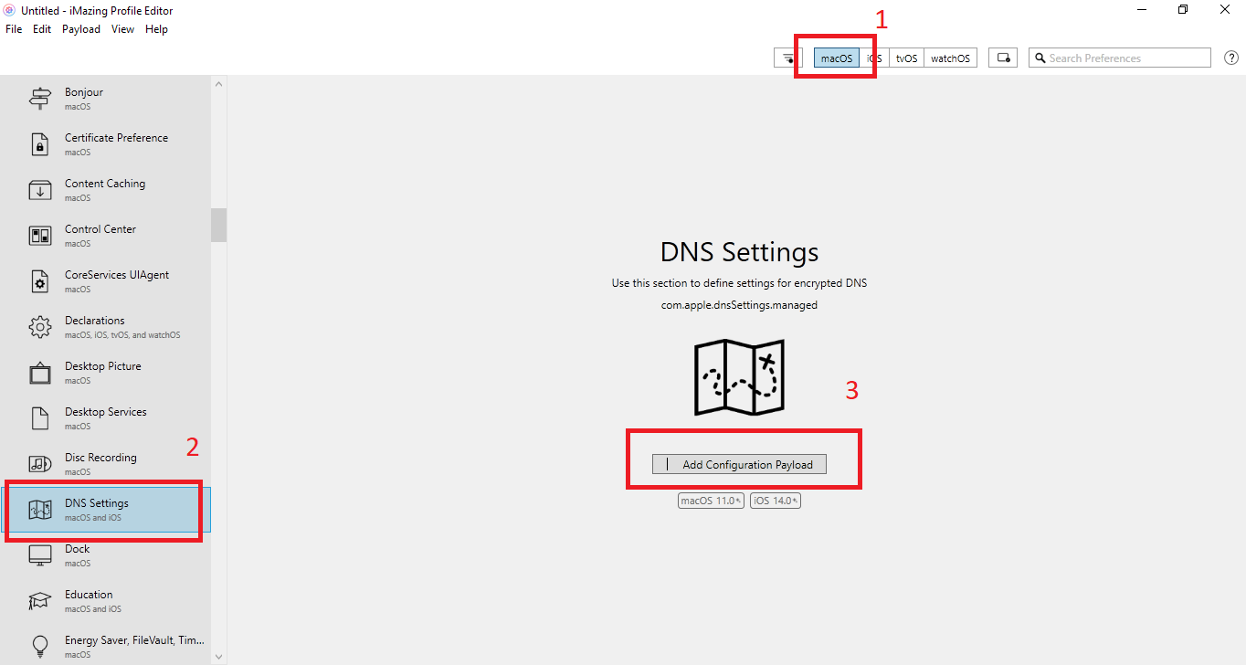Open the Education graduation cap icon
This screenshot has width=1246, height=665.
pyautogui.click(x=40, y=601)
